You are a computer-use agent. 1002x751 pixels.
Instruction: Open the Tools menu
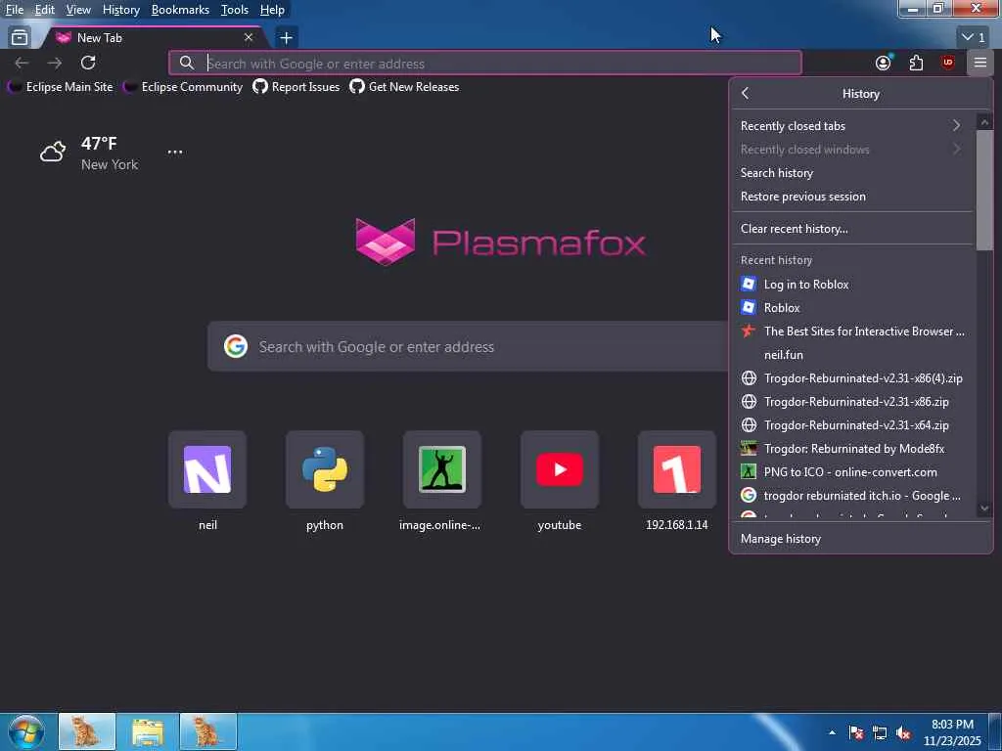234,10
